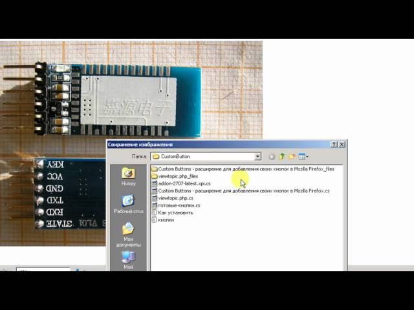Close the Сохранение изображения dialog
Viewport: 414px width, 310px height.
coord(342,144)
